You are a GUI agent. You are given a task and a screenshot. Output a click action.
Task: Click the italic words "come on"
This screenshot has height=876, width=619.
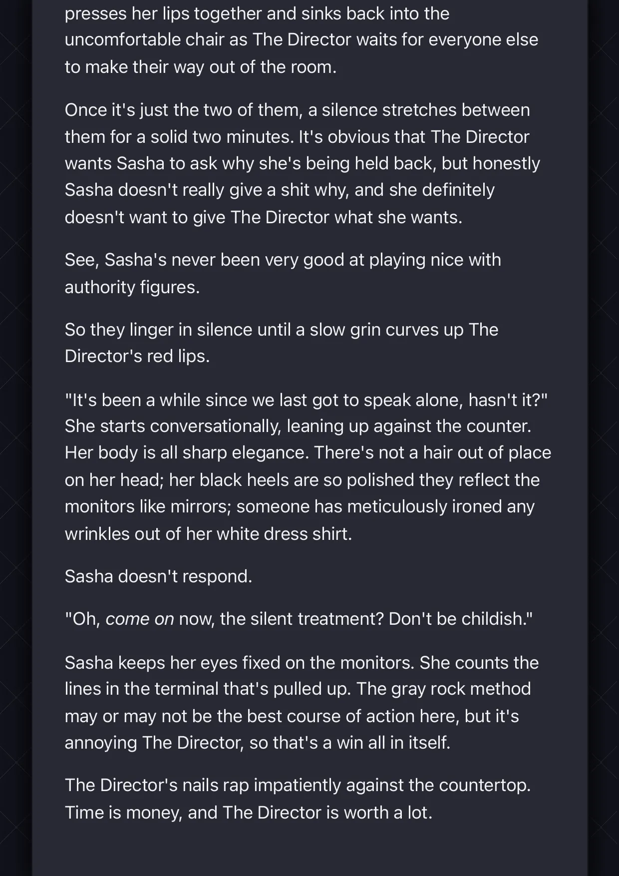(x=140, y=619)
